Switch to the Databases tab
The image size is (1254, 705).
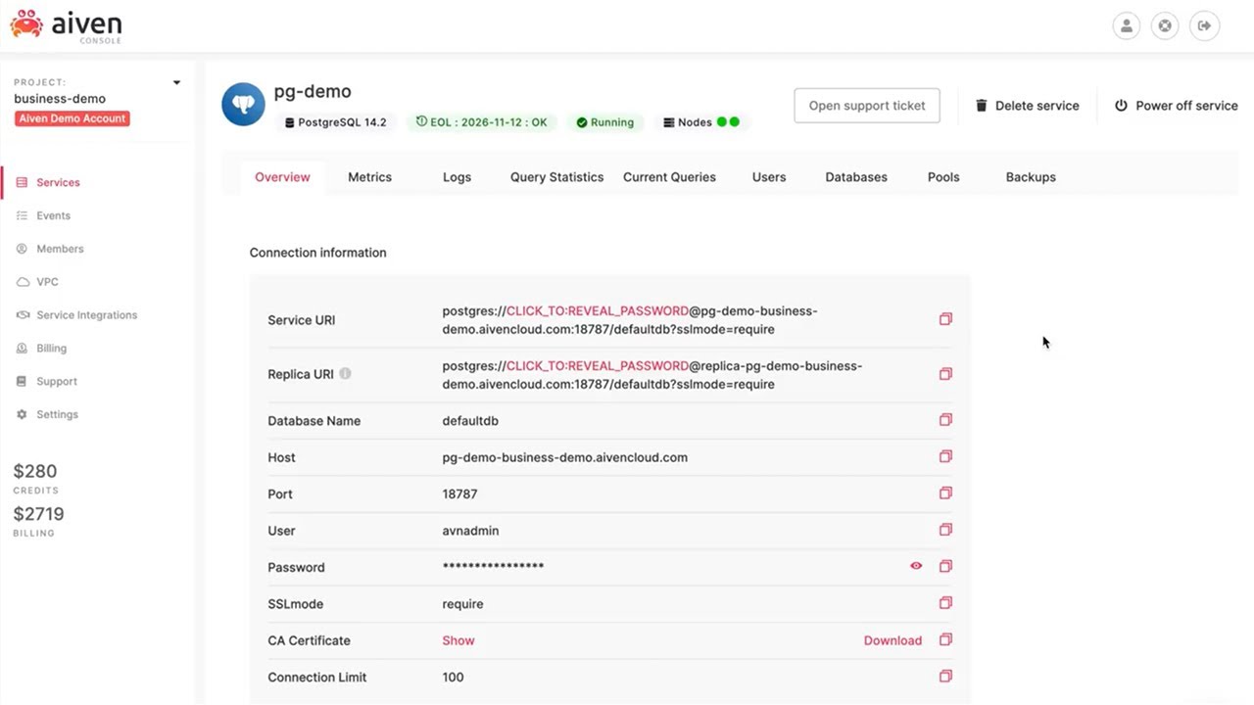(x=856, y=177)
